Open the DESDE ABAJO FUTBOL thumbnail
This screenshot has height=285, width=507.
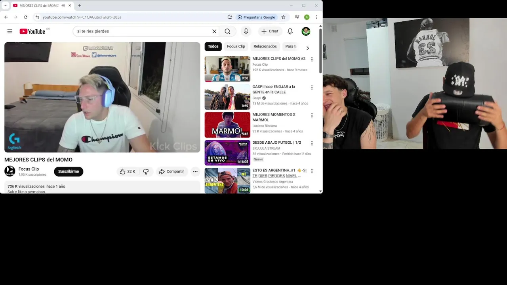(x=227, y=153)
